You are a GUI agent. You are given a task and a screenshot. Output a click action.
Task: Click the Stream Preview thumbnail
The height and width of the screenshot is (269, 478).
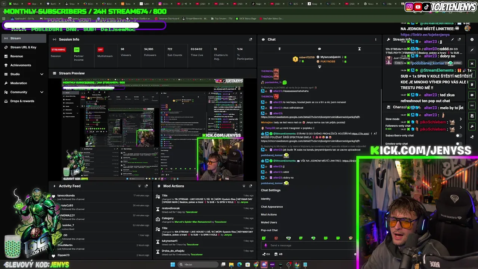[153, 129]
